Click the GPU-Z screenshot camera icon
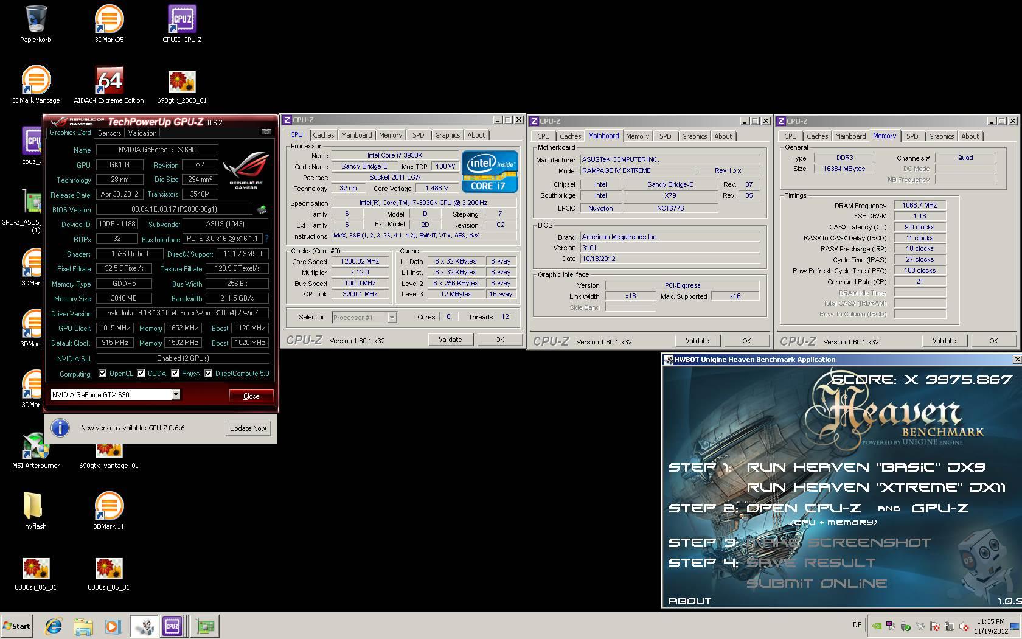The width and height of the screenshot is (1022, 639). click(x=266, y=131)
